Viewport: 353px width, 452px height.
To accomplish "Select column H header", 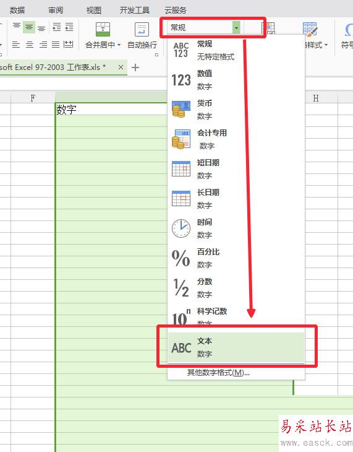I will click(316, 98).
